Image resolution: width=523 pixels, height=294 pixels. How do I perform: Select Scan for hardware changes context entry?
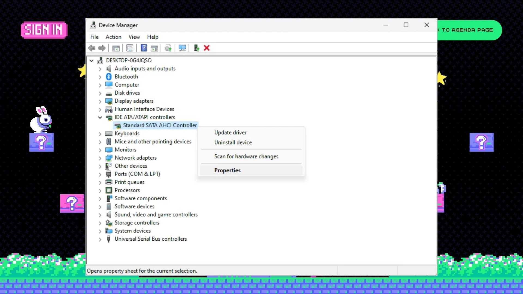251,157
